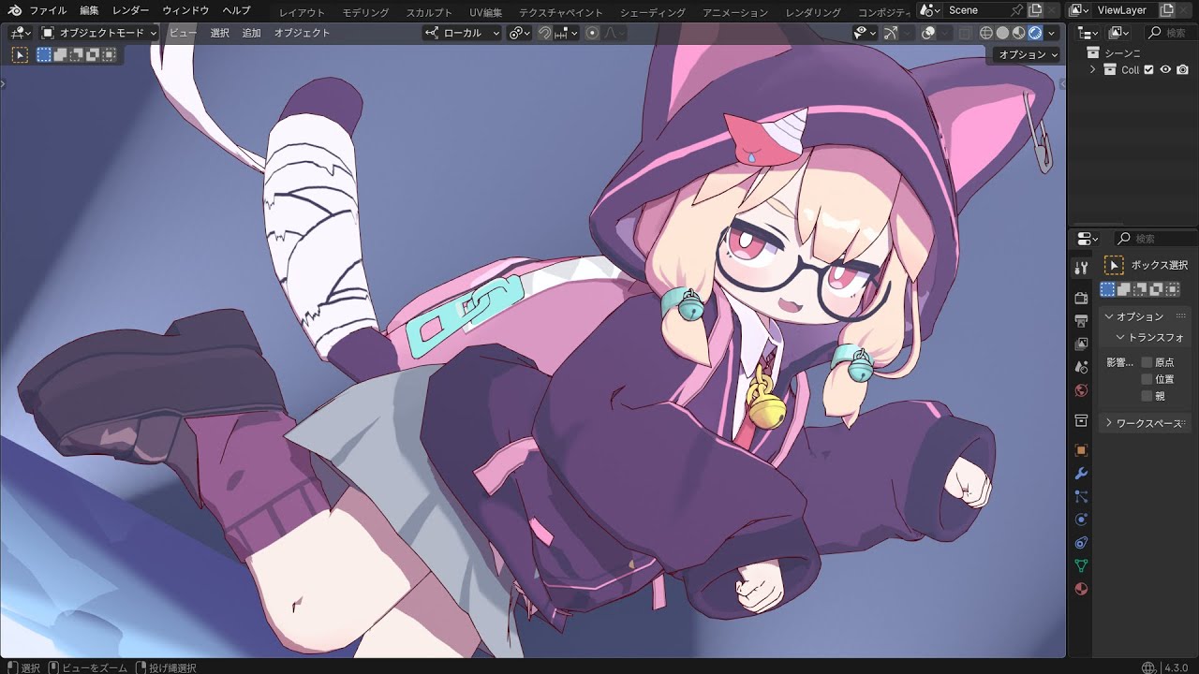Hide the Coll collection with the eye icon
The image size is (1199, 674).
(1166, 69)
